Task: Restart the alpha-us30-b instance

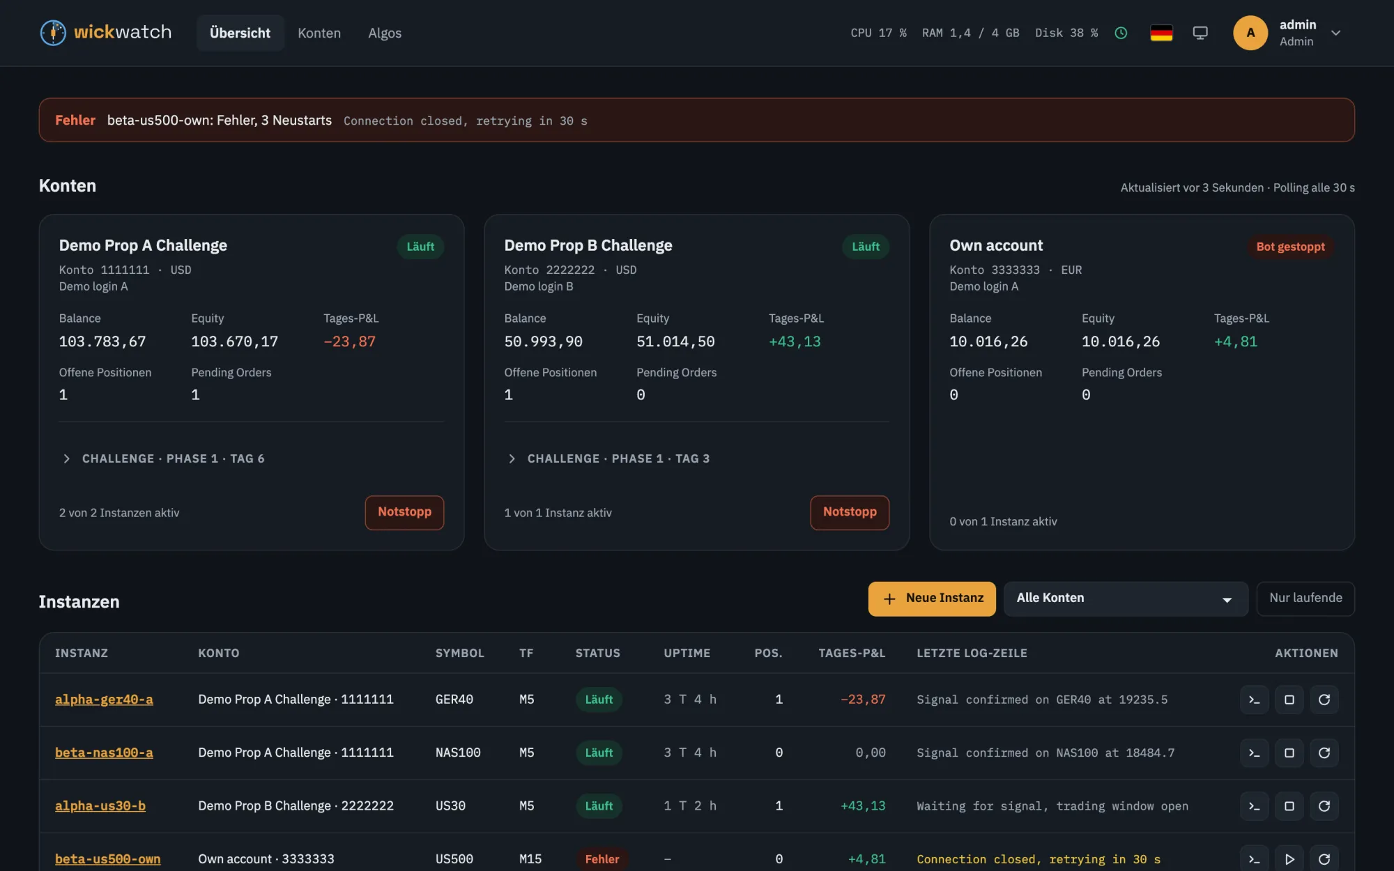Action: pos(1324,806)
